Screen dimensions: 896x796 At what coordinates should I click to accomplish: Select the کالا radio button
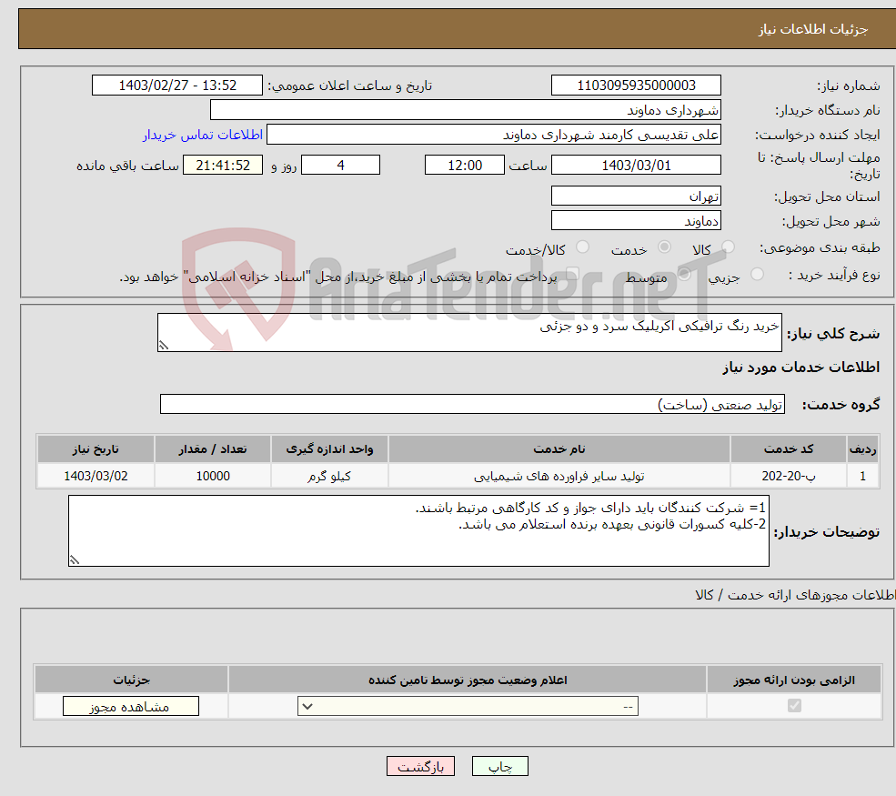[x=728, y=247]
